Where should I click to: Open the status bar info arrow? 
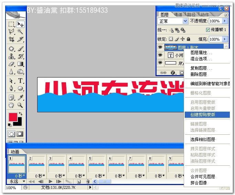(90, 187)
